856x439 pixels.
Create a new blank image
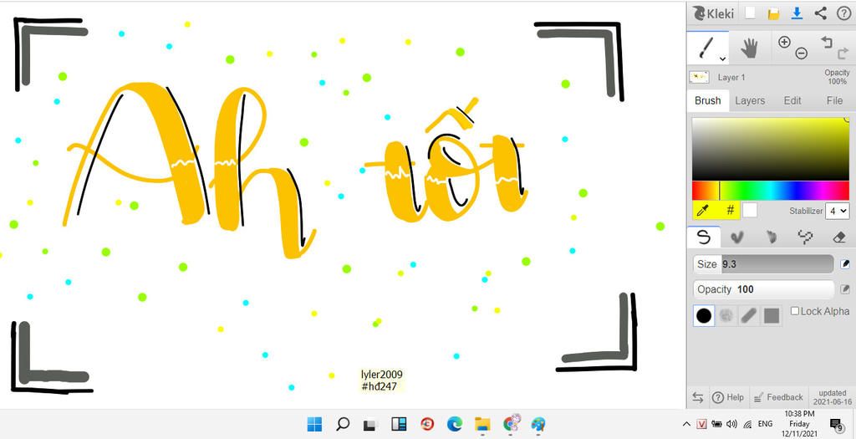tap(750, 13)
